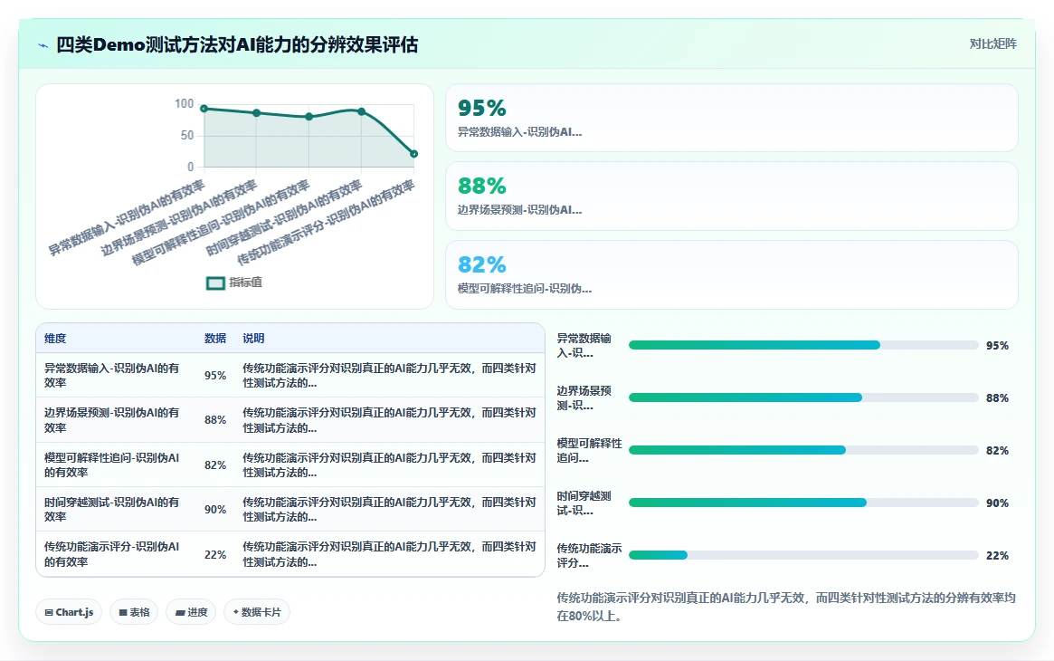The width and height of the screenshot is (1054, 661).
Task: Click the 数据卡片 tag chip
Action: tap(257, 612)
